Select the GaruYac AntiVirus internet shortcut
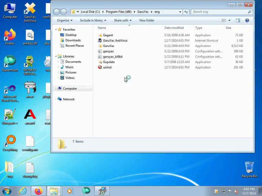The height and width of the screenshot is (196, 262). pyautogui.click(x=113, y=41)
